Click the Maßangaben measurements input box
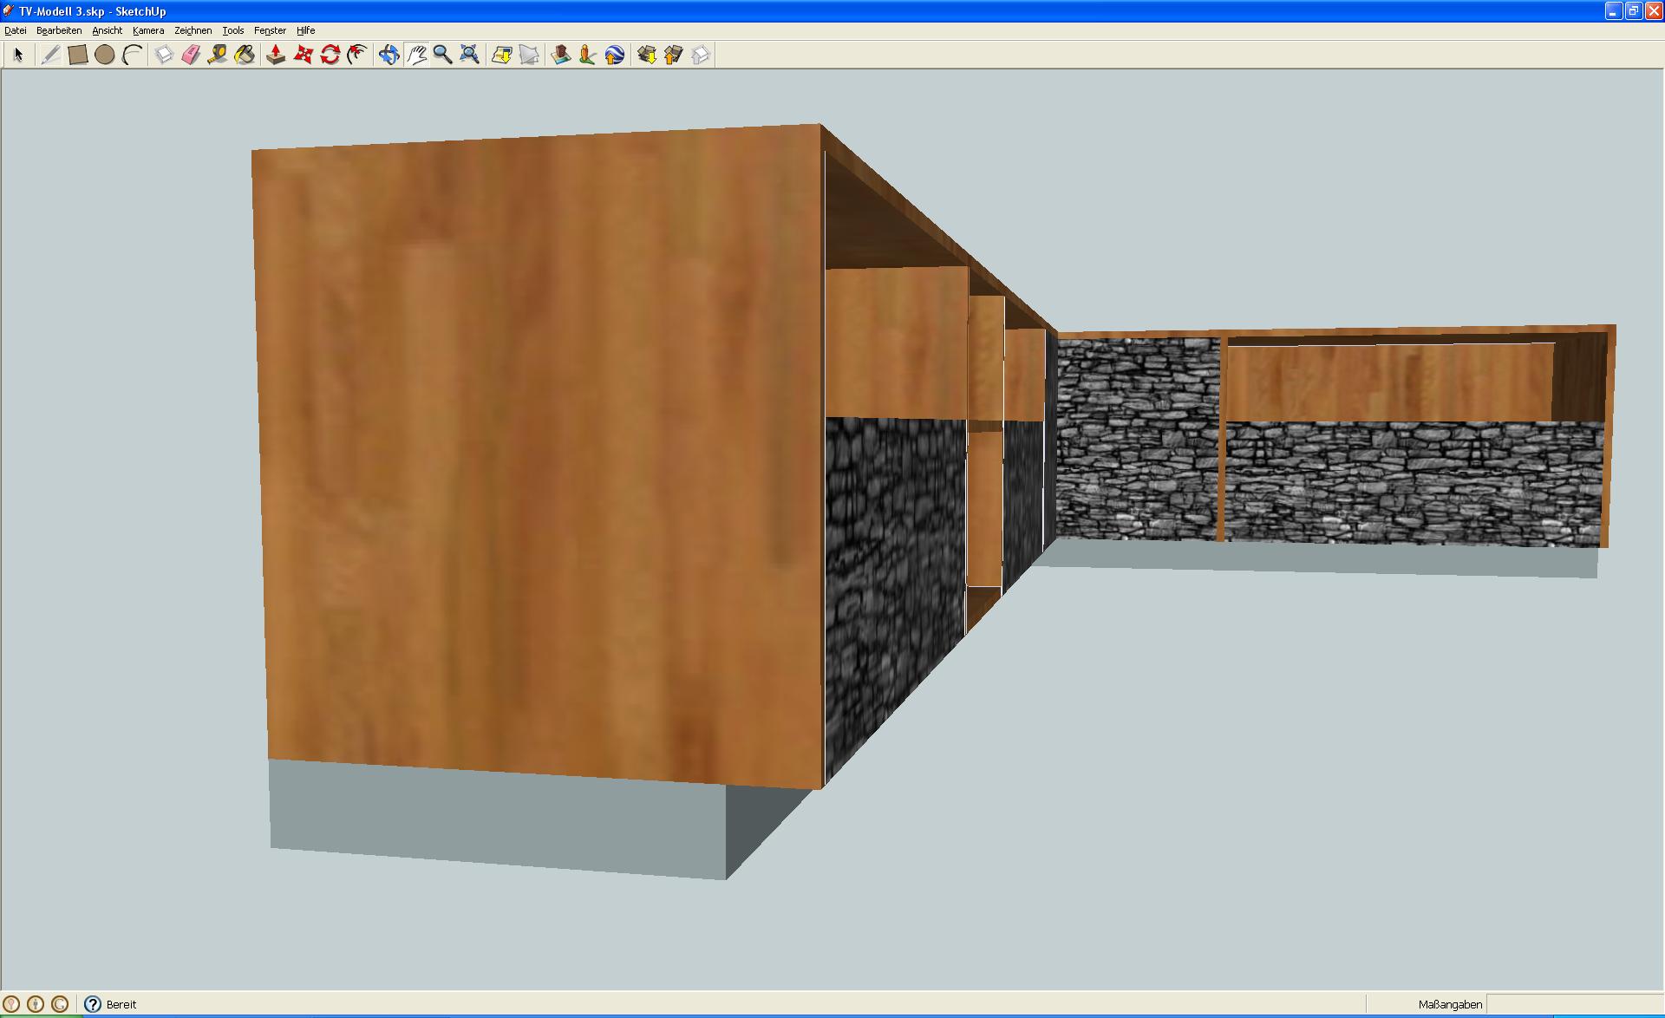The image size is (1665, 1018). (x=1574, y=1004)
